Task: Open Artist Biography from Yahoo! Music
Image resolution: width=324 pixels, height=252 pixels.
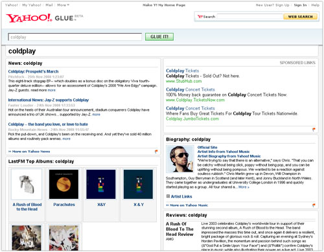Action: (229, 156)
